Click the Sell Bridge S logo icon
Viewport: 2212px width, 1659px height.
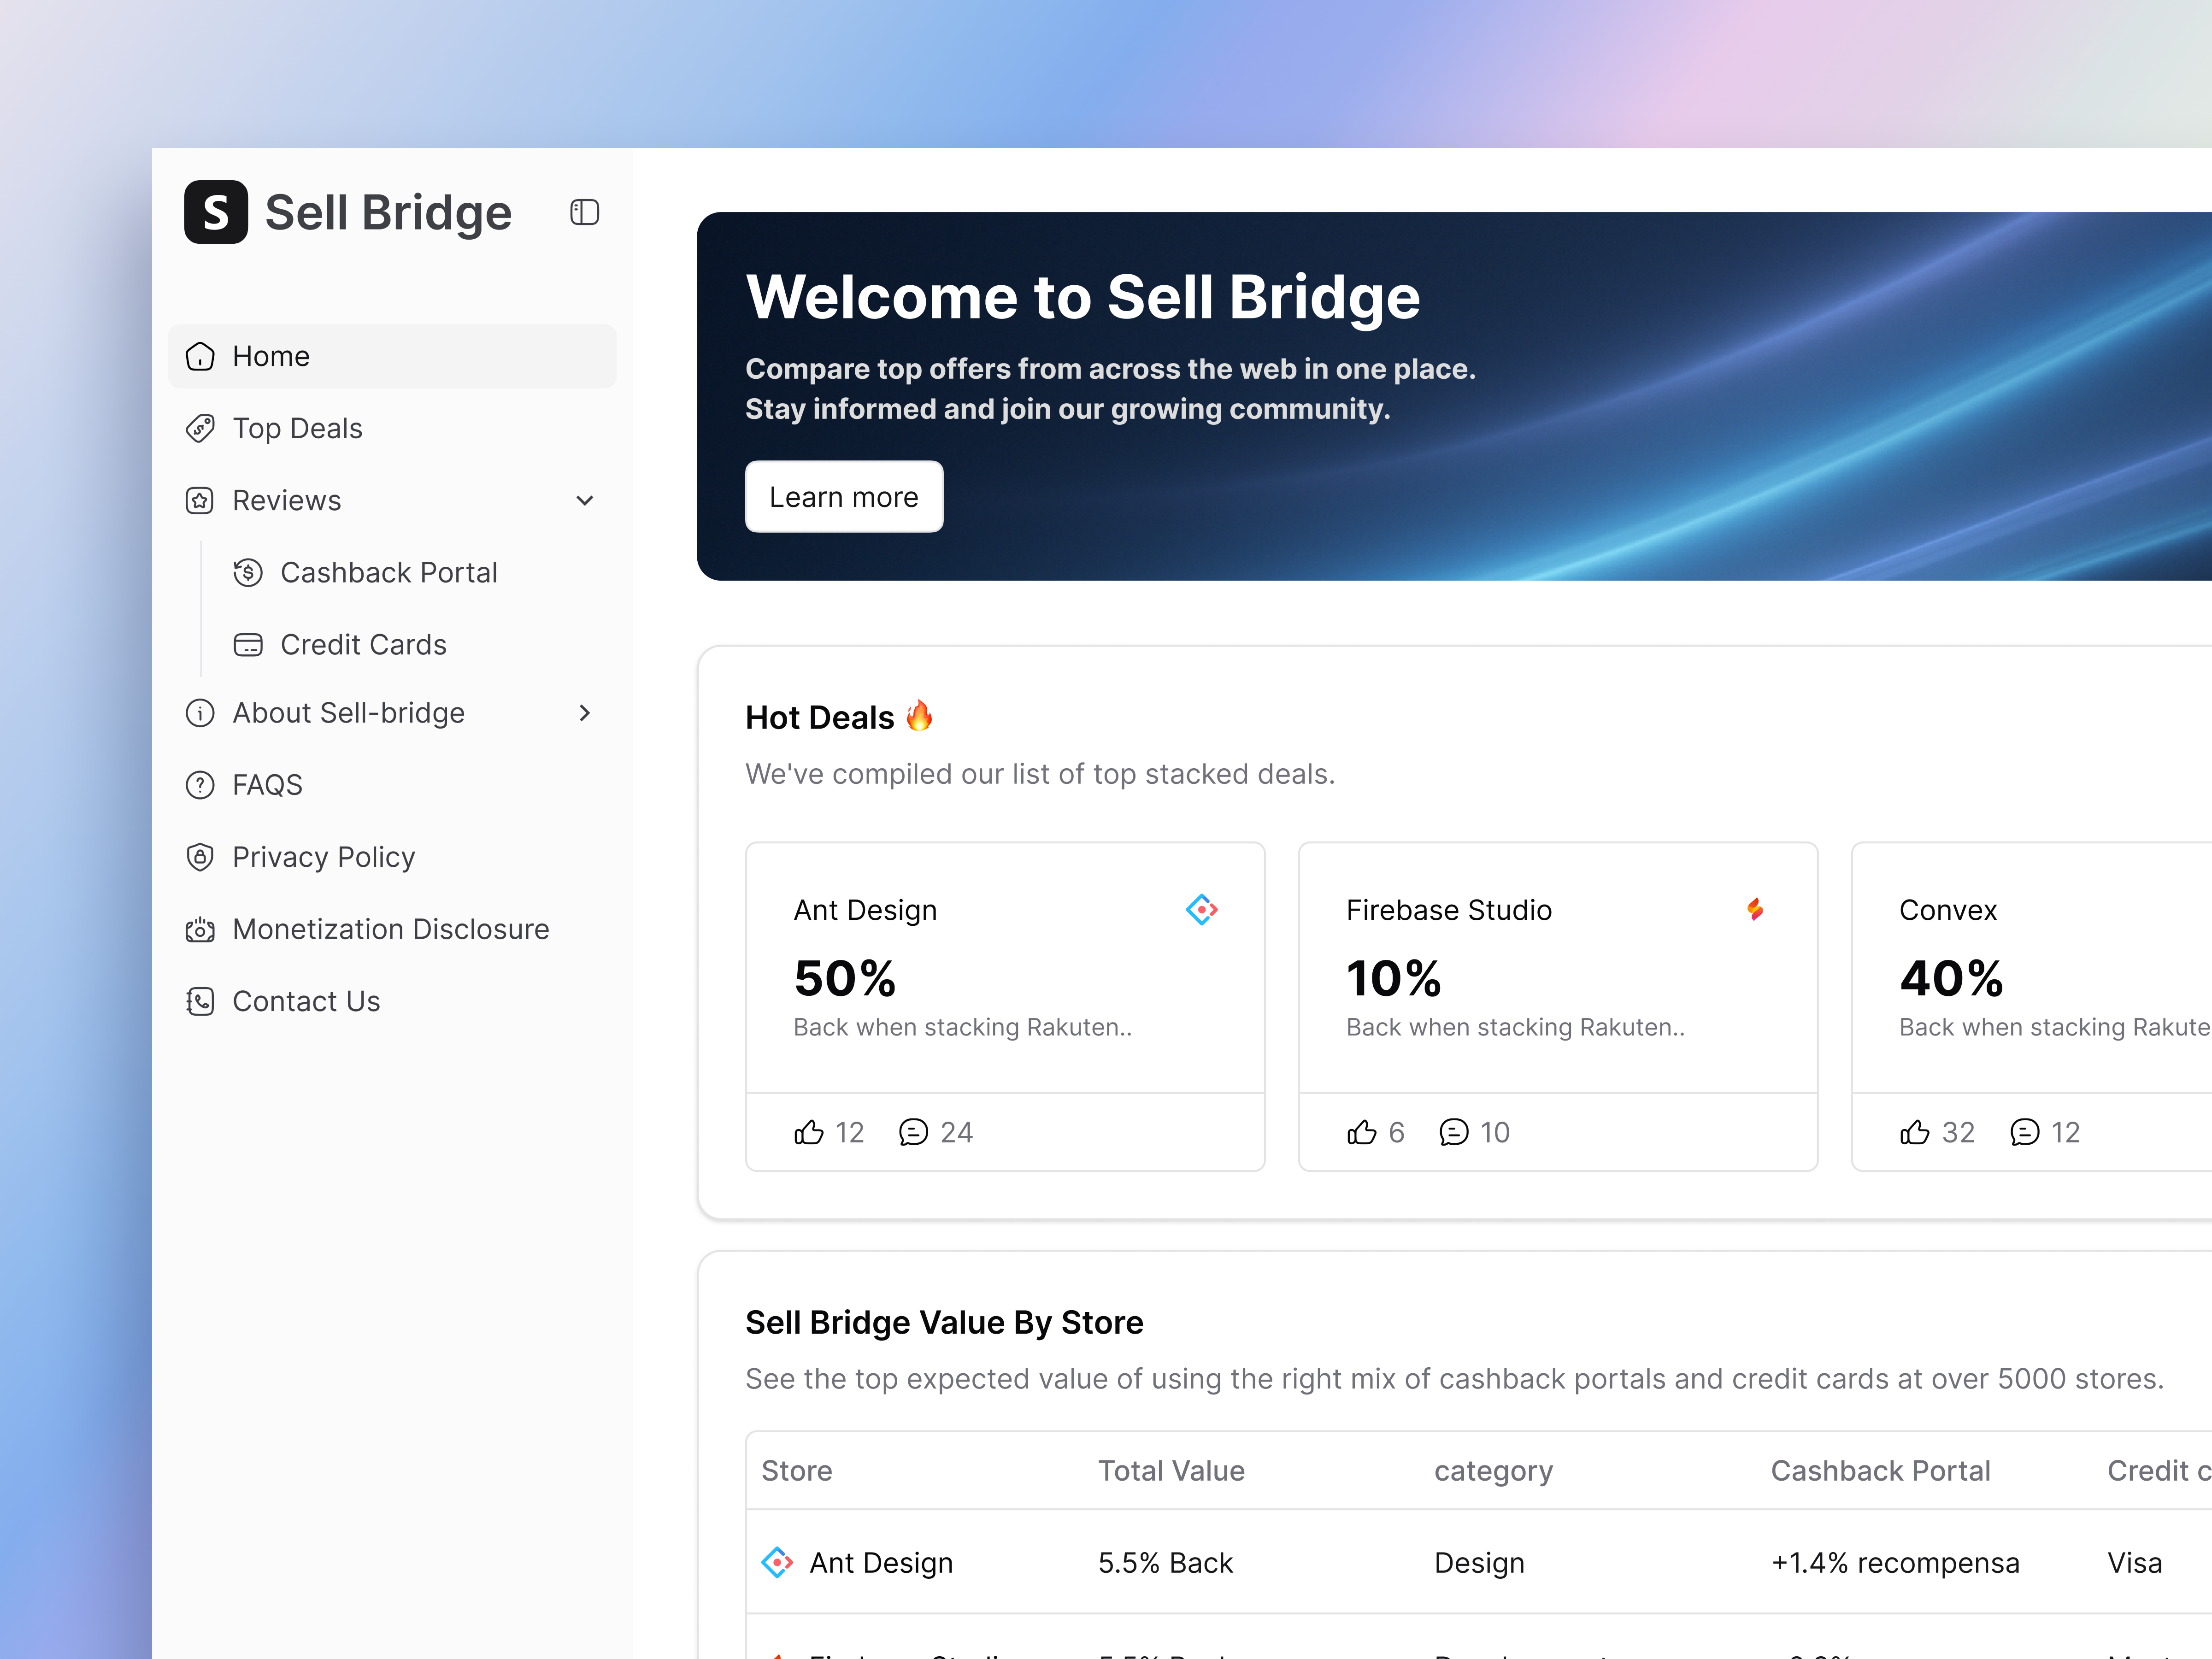[x=216, y=212]
